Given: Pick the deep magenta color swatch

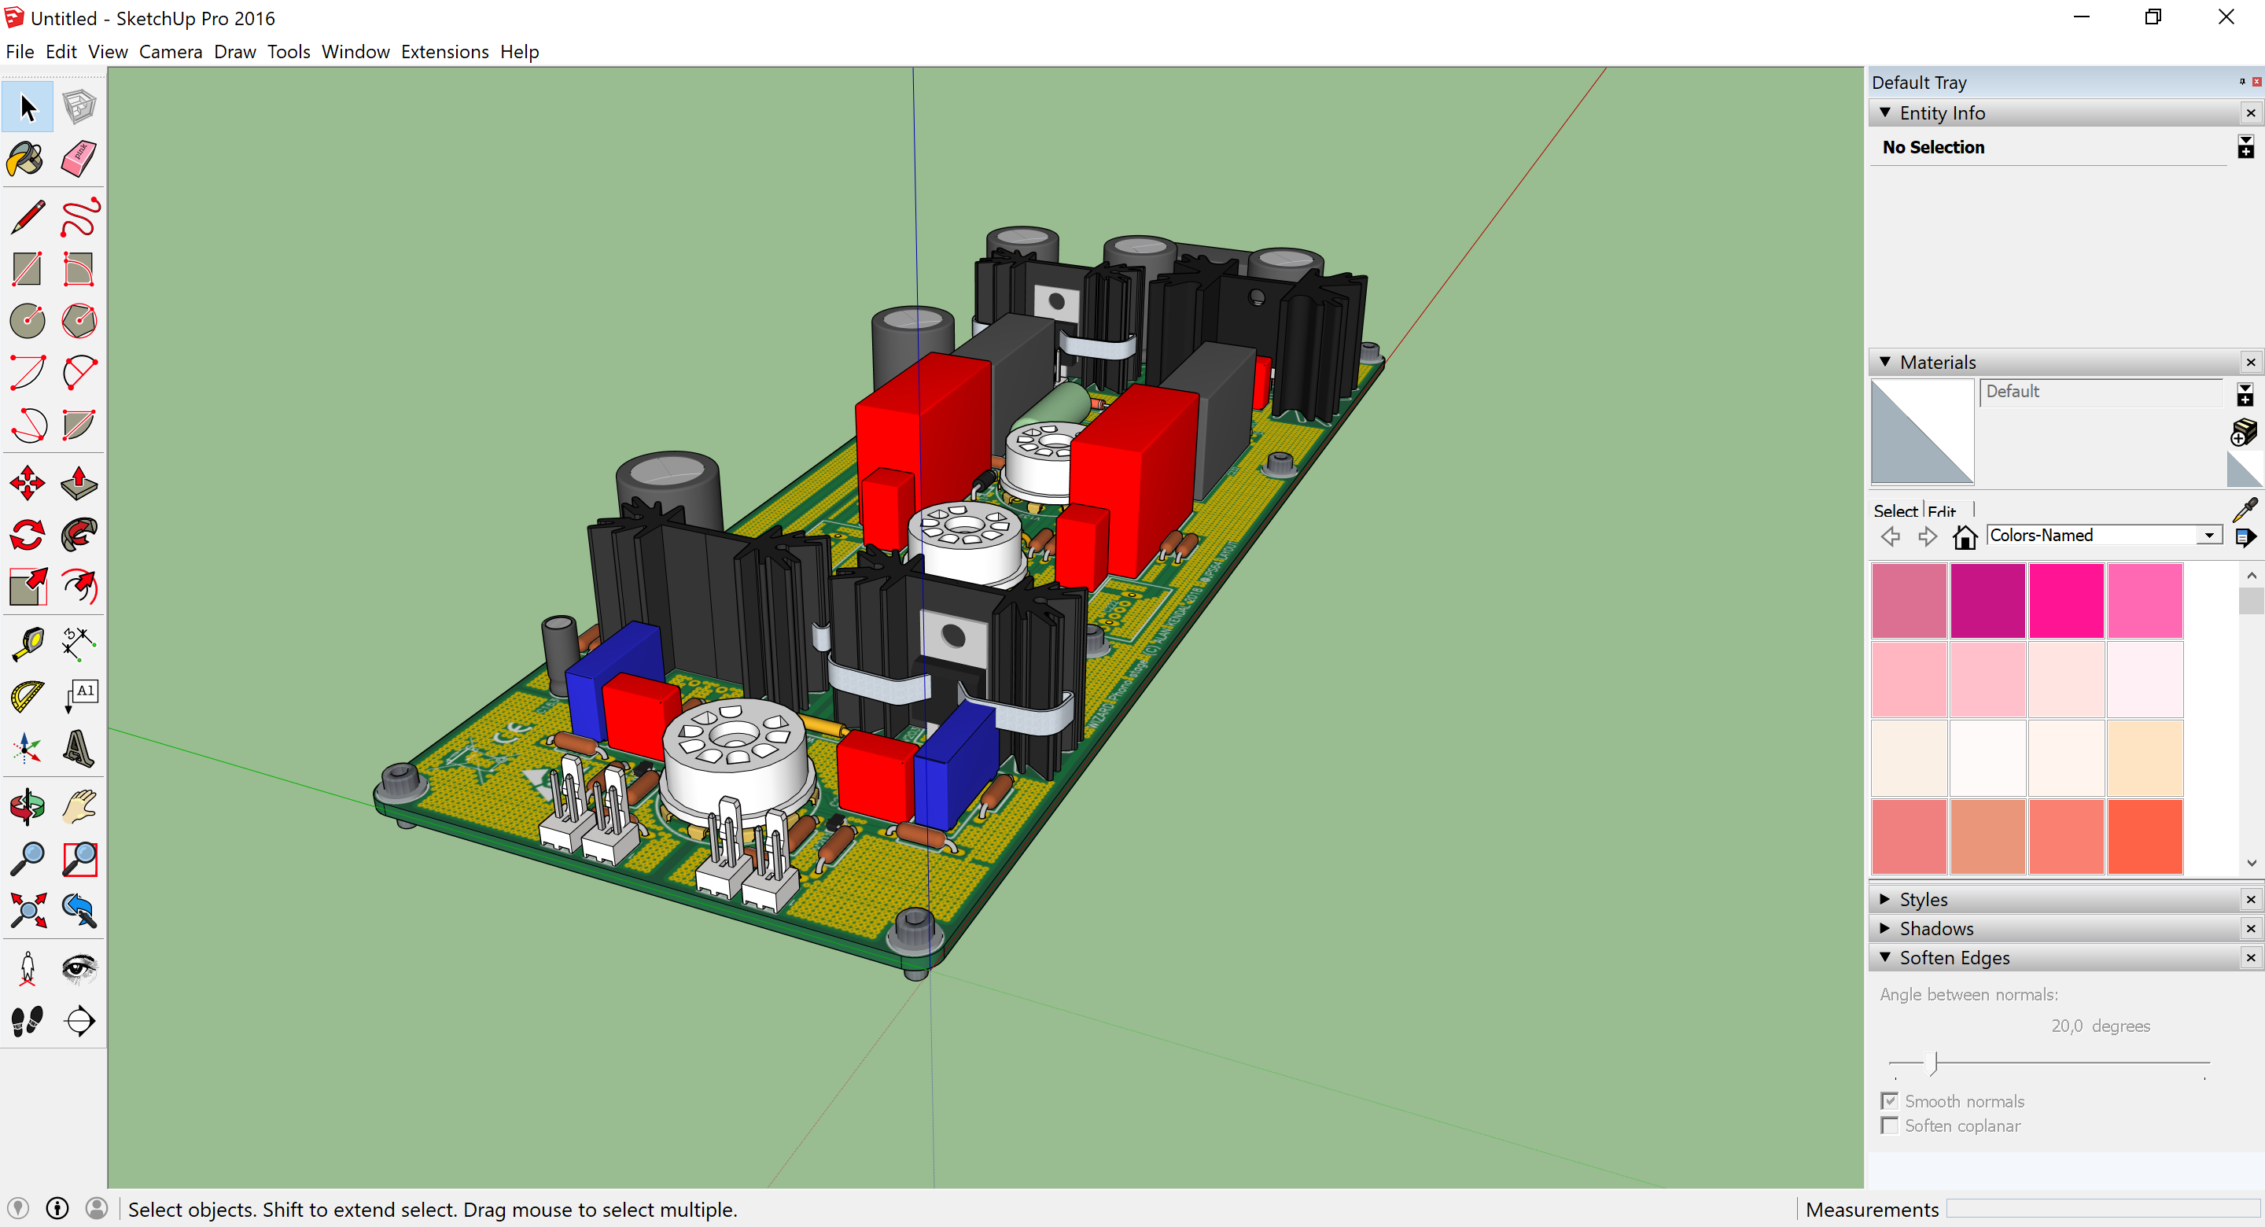Looking at the screenshot, I should coord(1987,601).
